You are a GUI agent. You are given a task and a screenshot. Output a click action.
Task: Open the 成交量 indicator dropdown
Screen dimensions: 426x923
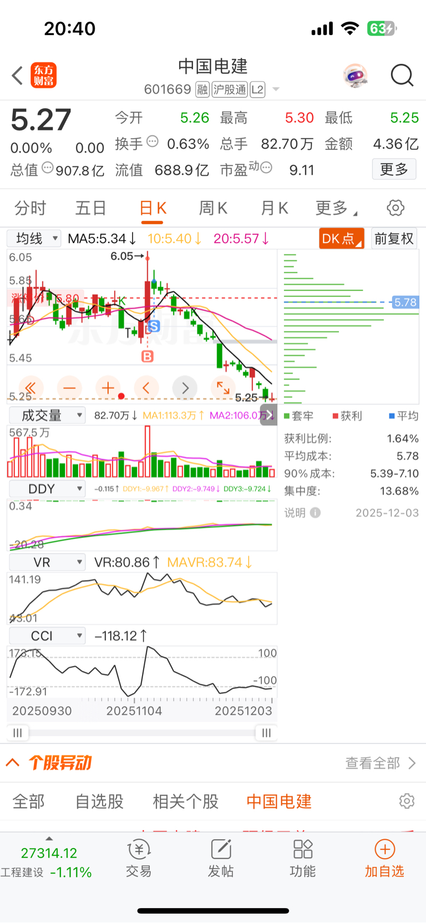pyautogui.click(x=47, y=415)
